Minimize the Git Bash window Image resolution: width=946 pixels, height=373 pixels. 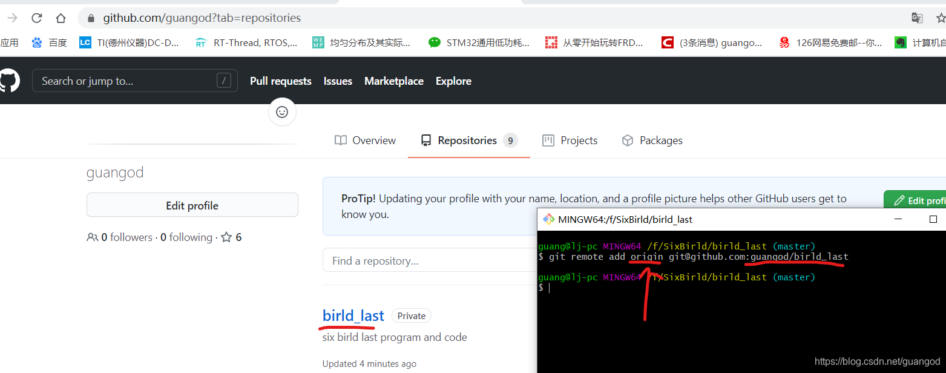[899, 219]
